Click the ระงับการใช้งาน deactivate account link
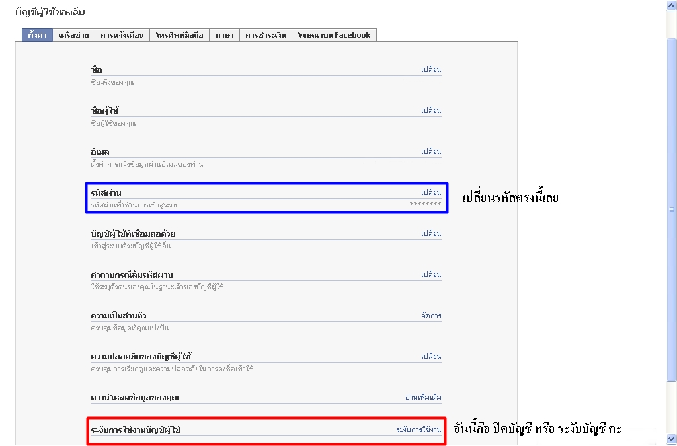The image size is (677, 446). coord(418,430)
